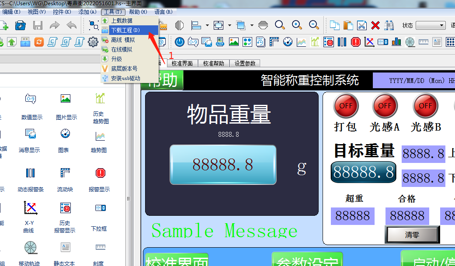Choose 升级 from the Tools menu
The width and height of the screenshot is (455, 266).
[x=130, y=59]
